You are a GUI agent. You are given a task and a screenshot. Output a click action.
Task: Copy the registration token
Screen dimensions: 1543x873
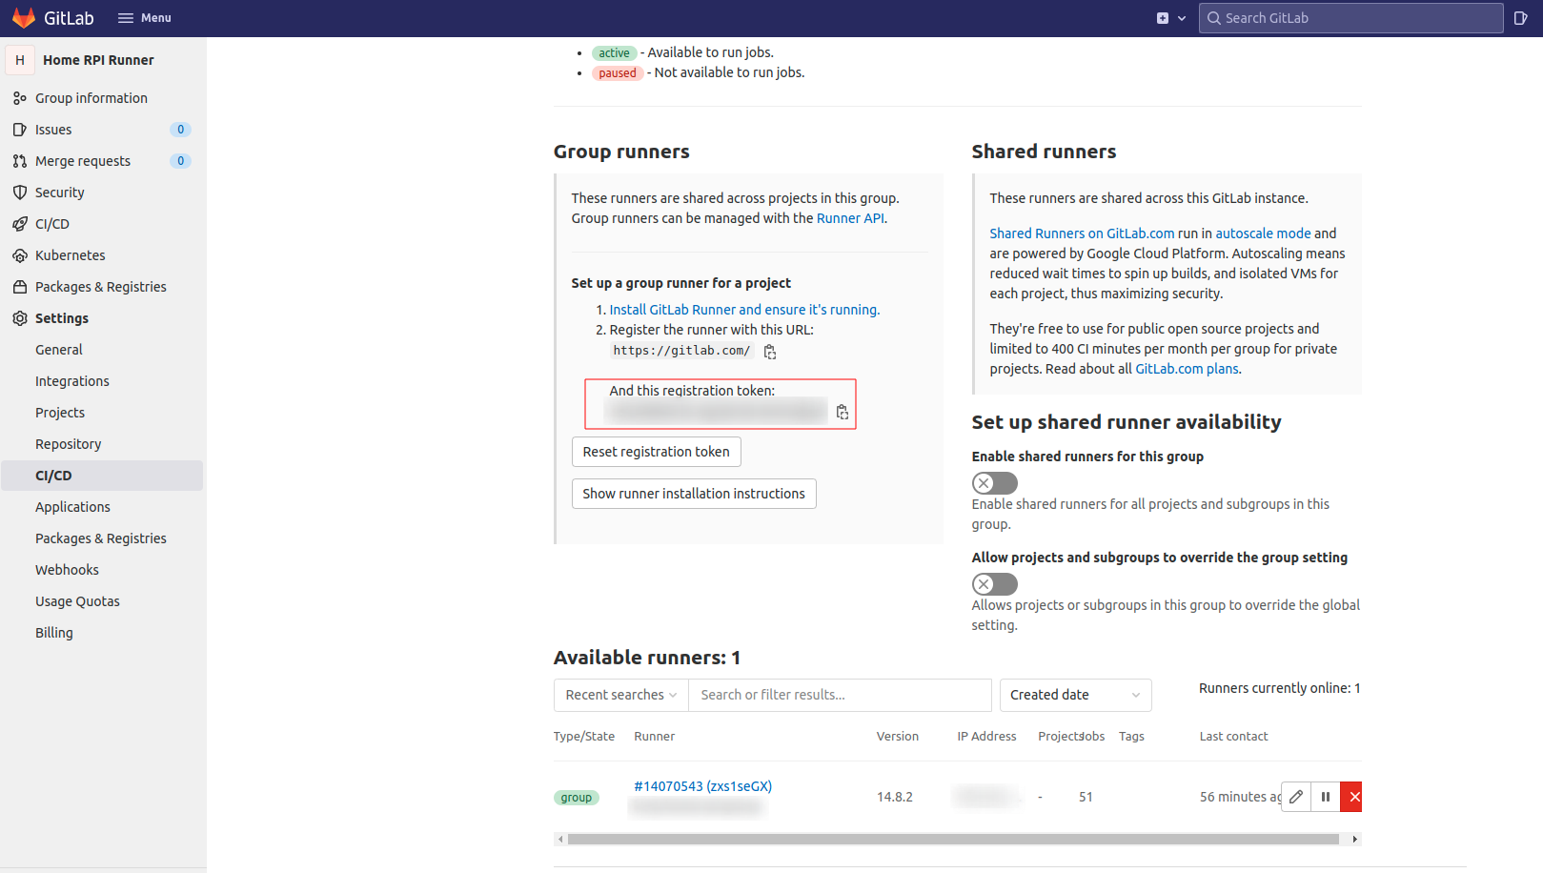[843, 412]
